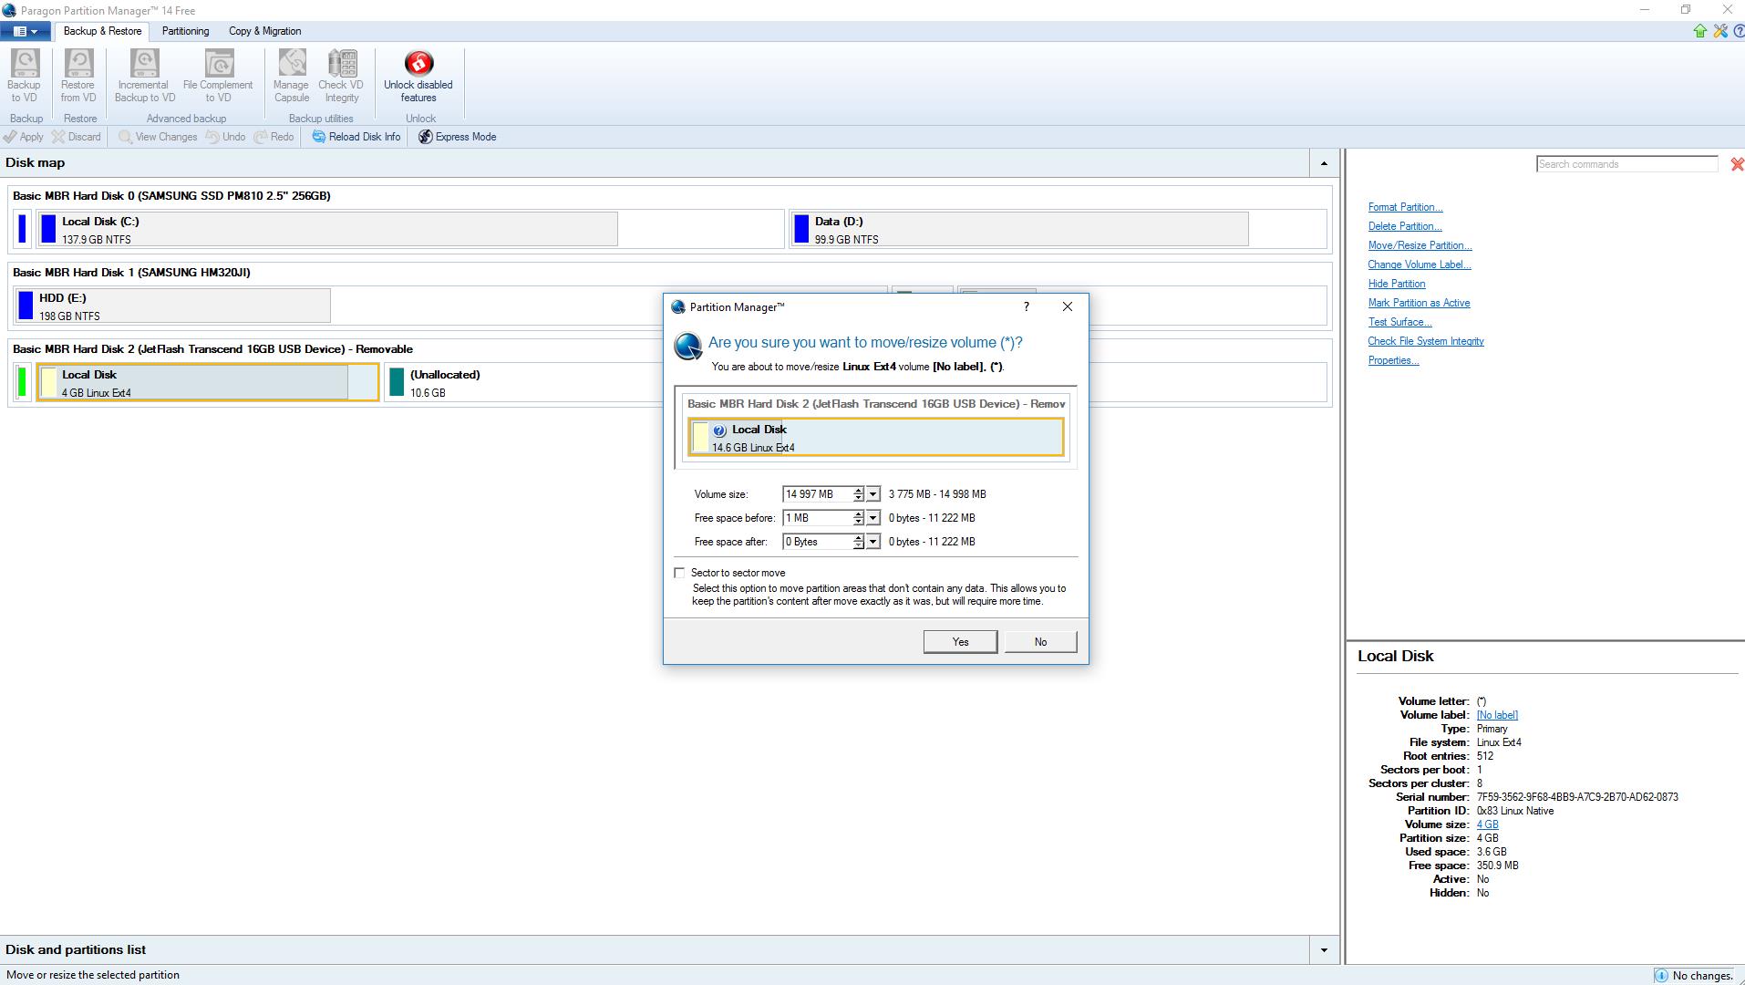Click the blue disk indicator on Disk 0
The width and height of the screenshot is (1745, 985).
point(22,229)
